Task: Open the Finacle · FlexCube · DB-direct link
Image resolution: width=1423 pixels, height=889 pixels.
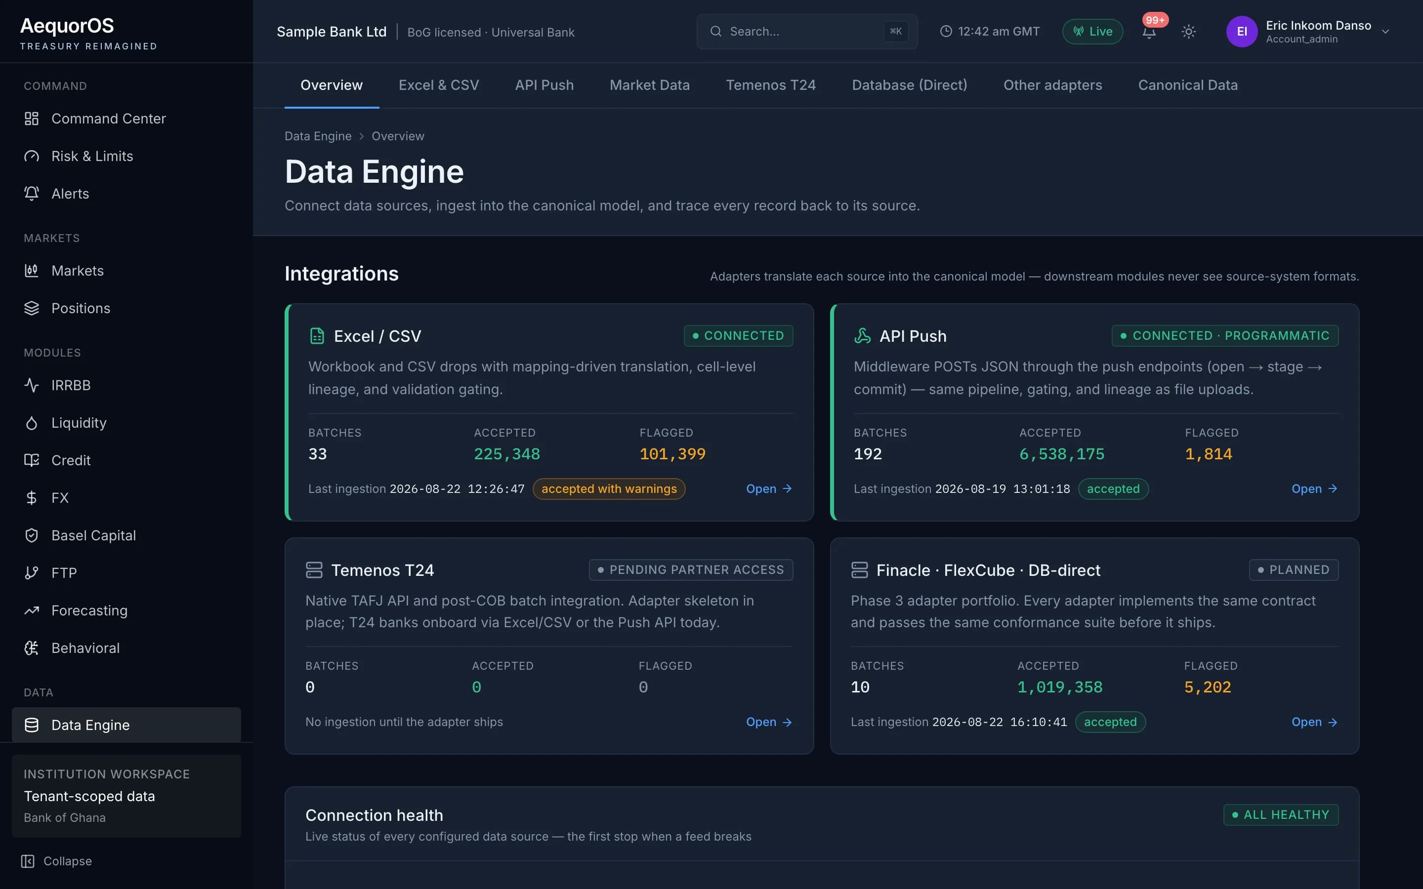Action: [x=1314, y=722]
